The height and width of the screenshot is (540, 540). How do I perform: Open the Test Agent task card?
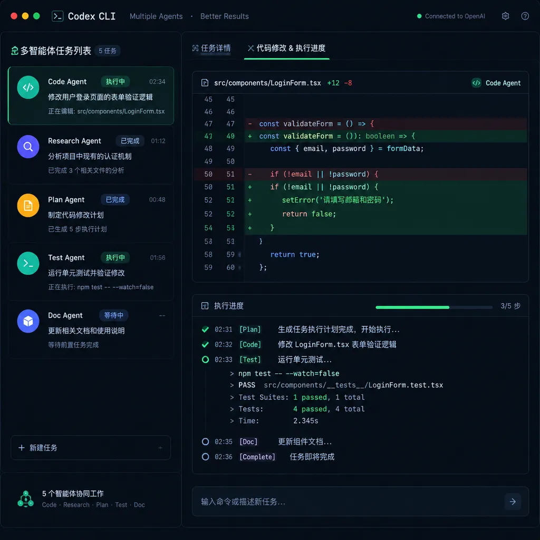(x=91, y=272)
